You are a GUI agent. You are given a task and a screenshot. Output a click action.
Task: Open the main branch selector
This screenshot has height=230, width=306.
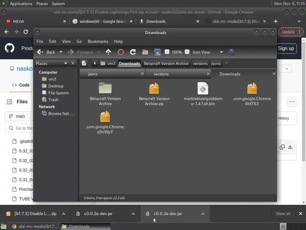(x=19, y=116)
